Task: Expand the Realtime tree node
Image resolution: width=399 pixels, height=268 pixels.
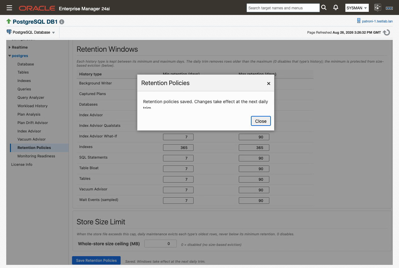Action: pyautogui.click(x=10, y=47)
